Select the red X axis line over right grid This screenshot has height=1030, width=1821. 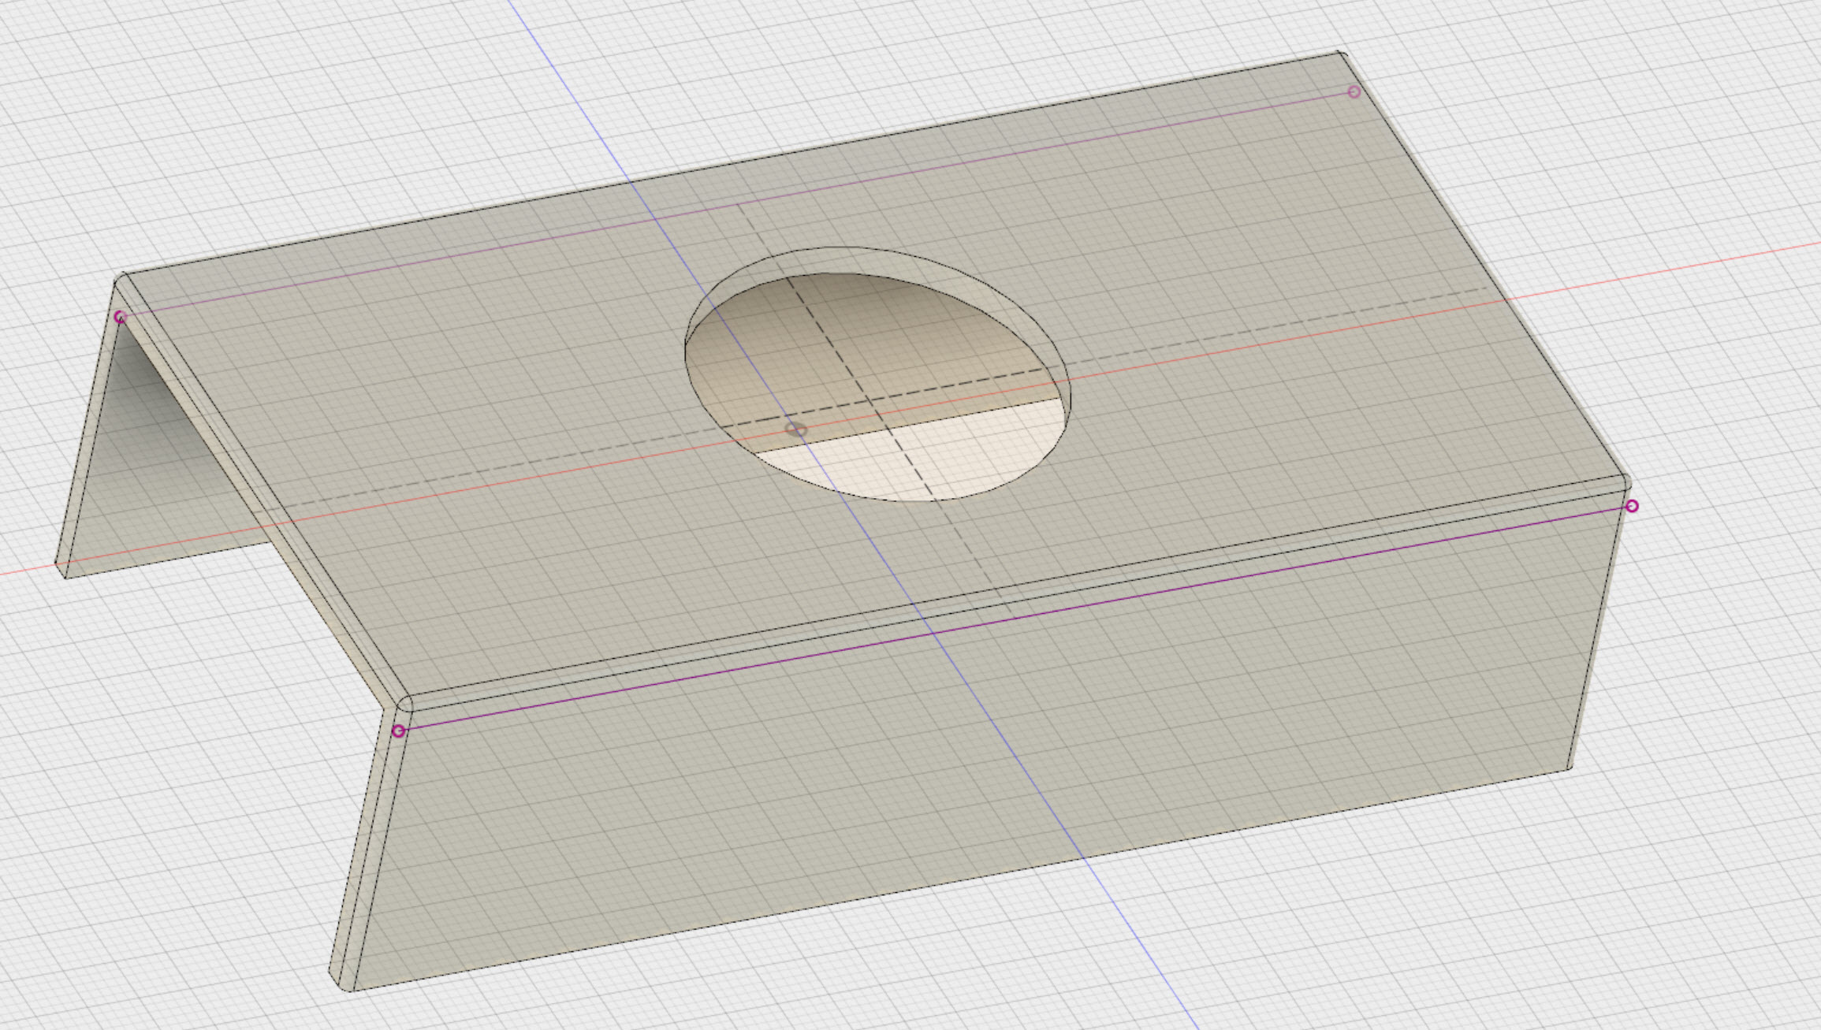[x=1663, y=272]
